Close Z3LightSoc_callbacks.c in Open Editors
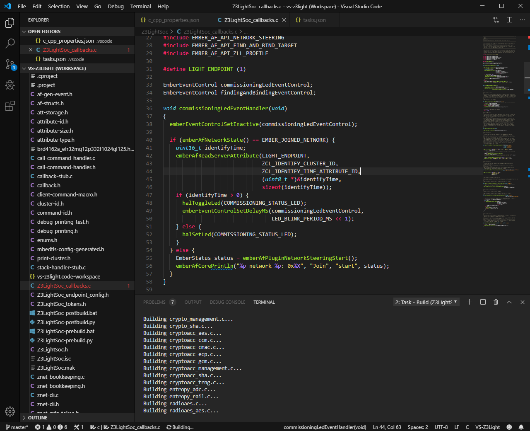The height and width of the screenshot is (431, 530). point(31,50)
